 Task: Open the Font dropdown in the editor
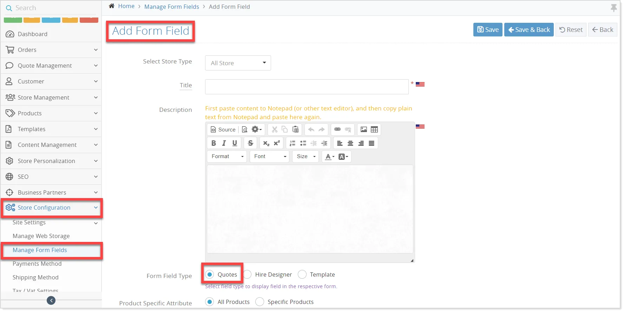click(x=269, y=156)
